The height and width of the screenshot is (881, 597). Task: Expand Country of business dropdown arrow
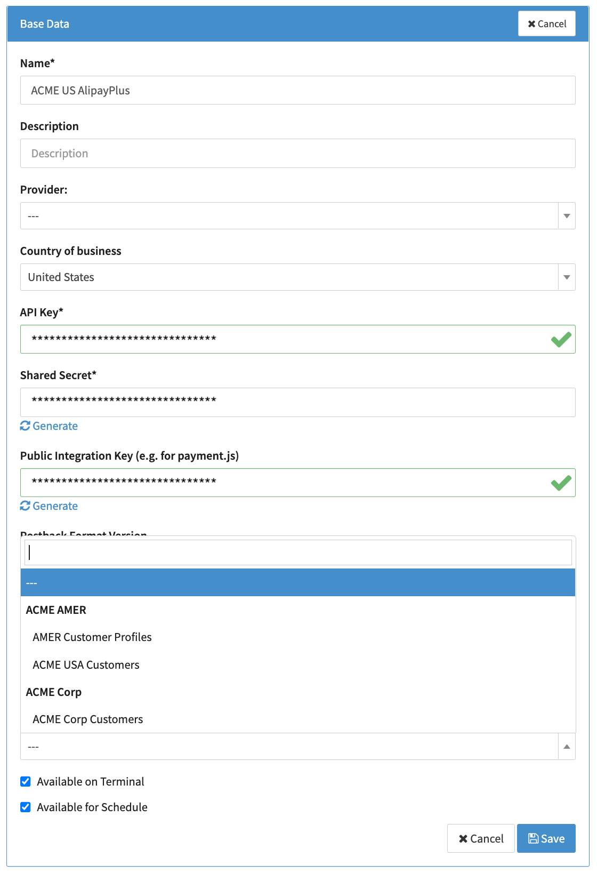566,277
